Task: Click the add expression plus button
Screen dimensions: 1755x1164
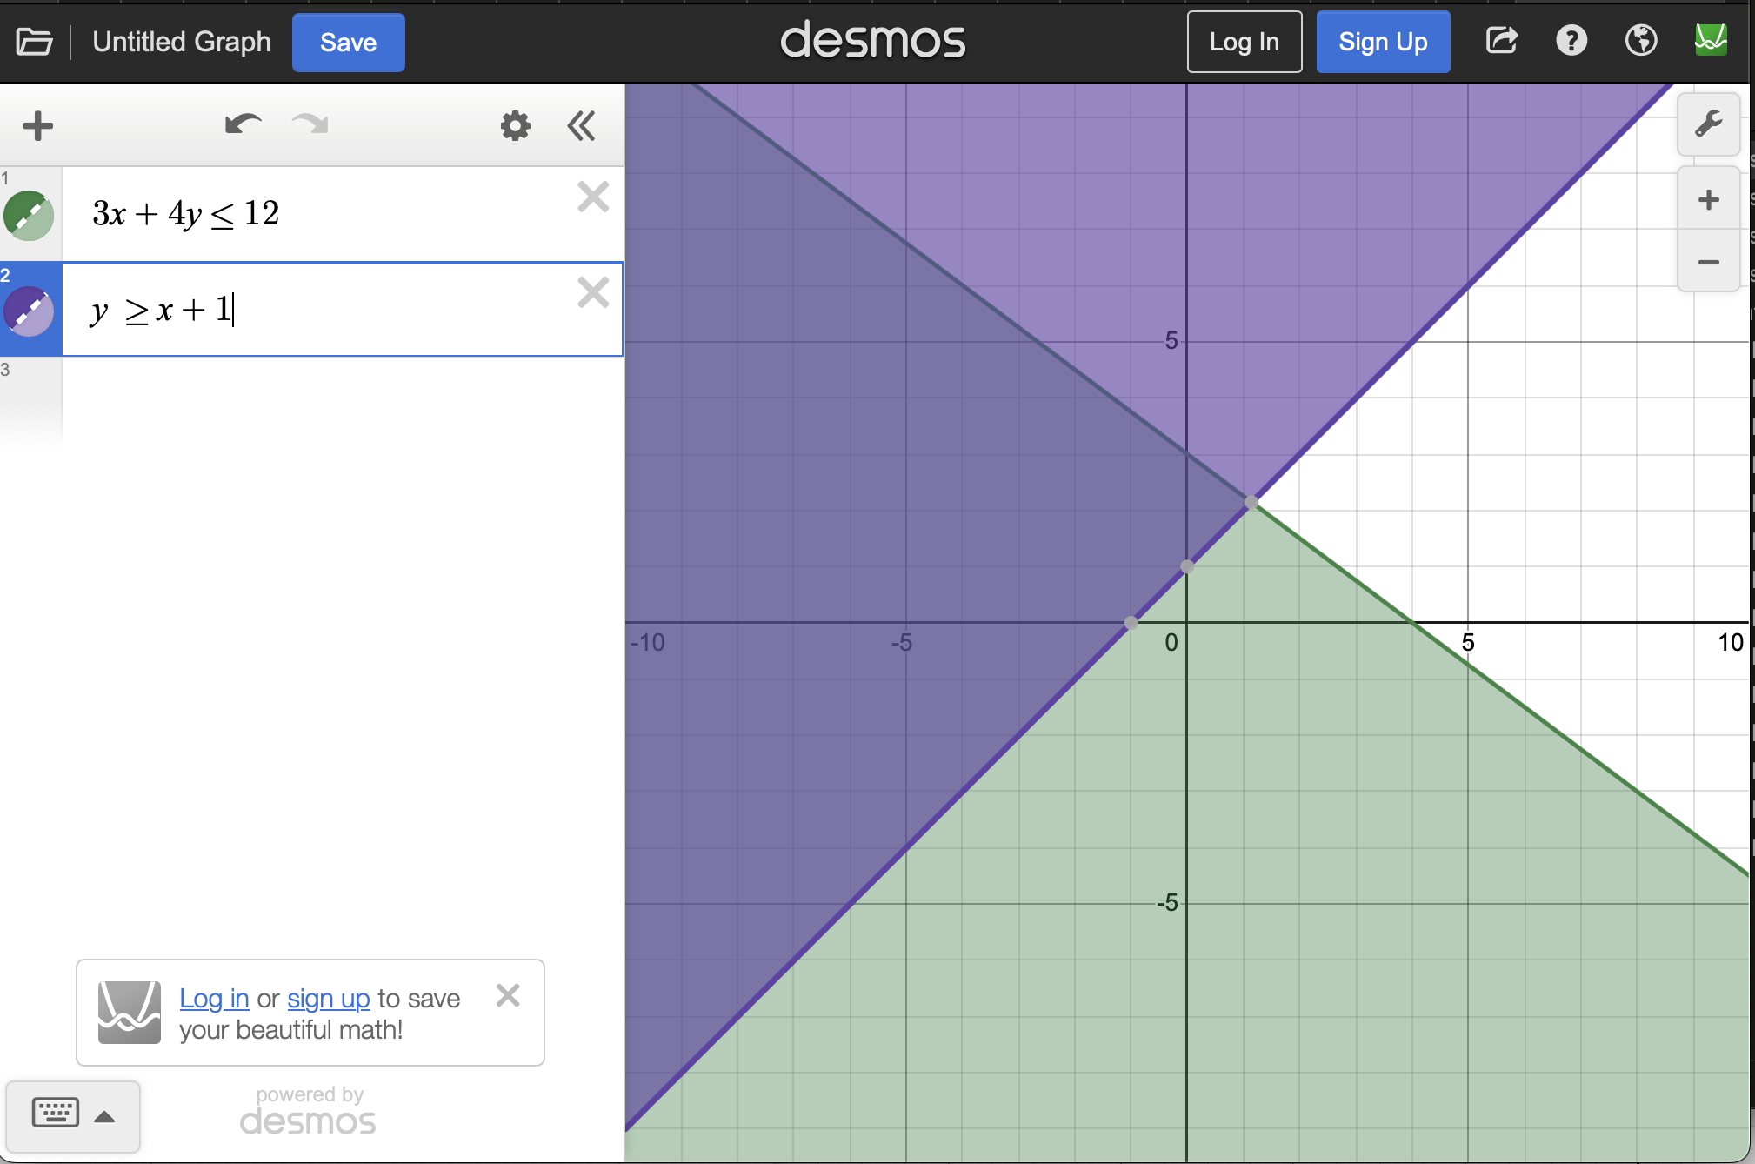Action: 38,126
